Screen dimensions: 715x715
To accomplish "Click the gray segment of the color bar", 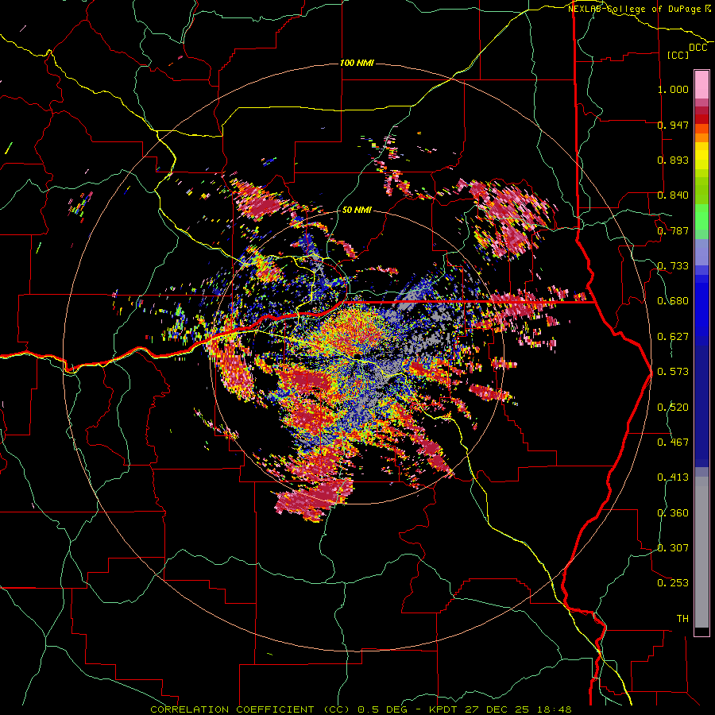I will click(701, 552).
